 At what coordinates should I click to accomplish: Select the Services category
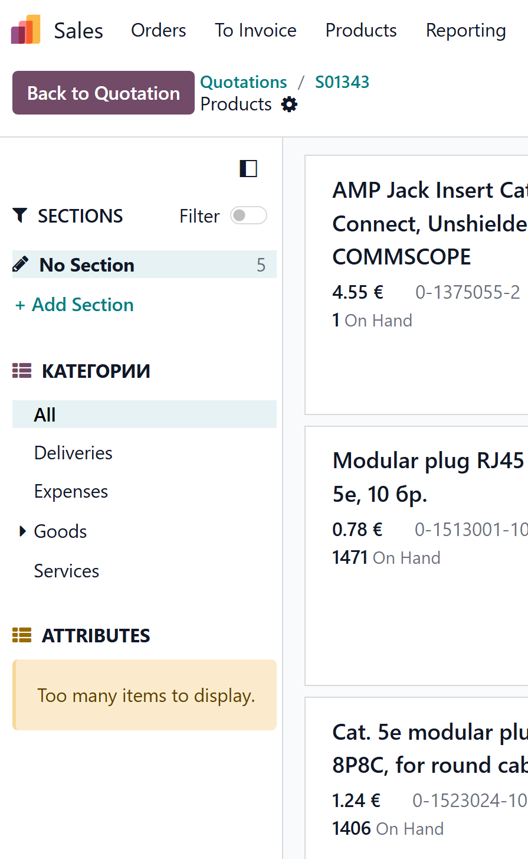tap(67, 571)
